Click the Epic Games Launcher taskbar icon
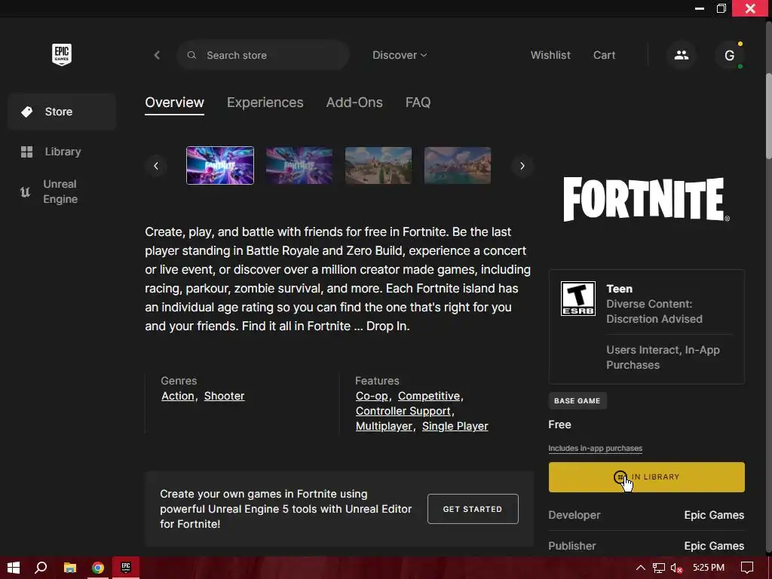772x579 pixels. [x=126, y=568]
